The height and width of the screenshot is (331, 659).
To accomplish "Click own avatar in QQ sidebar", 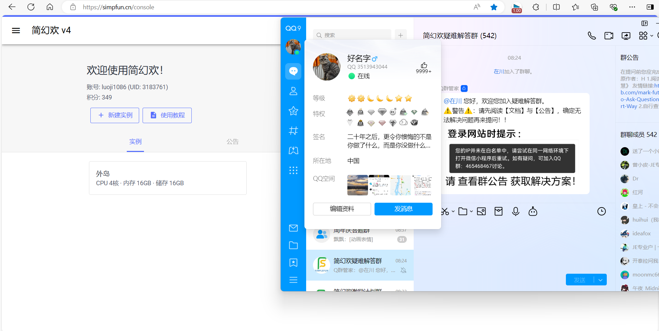I will pos(293,47).
